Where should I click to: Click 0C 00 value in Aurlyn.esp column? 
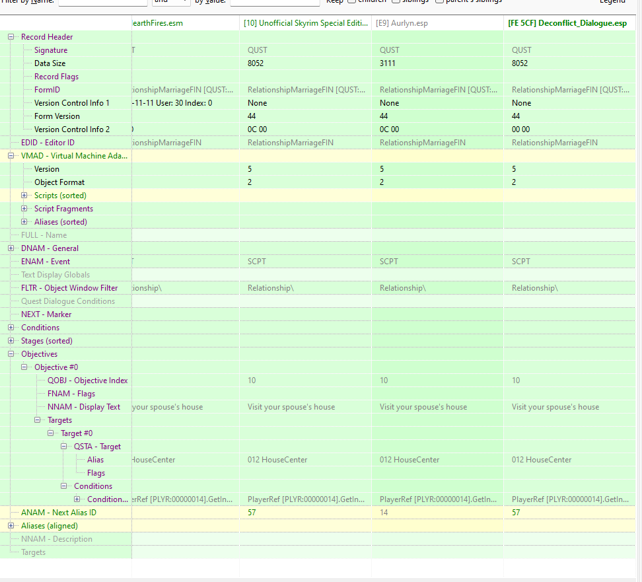[x=389, y=129]
